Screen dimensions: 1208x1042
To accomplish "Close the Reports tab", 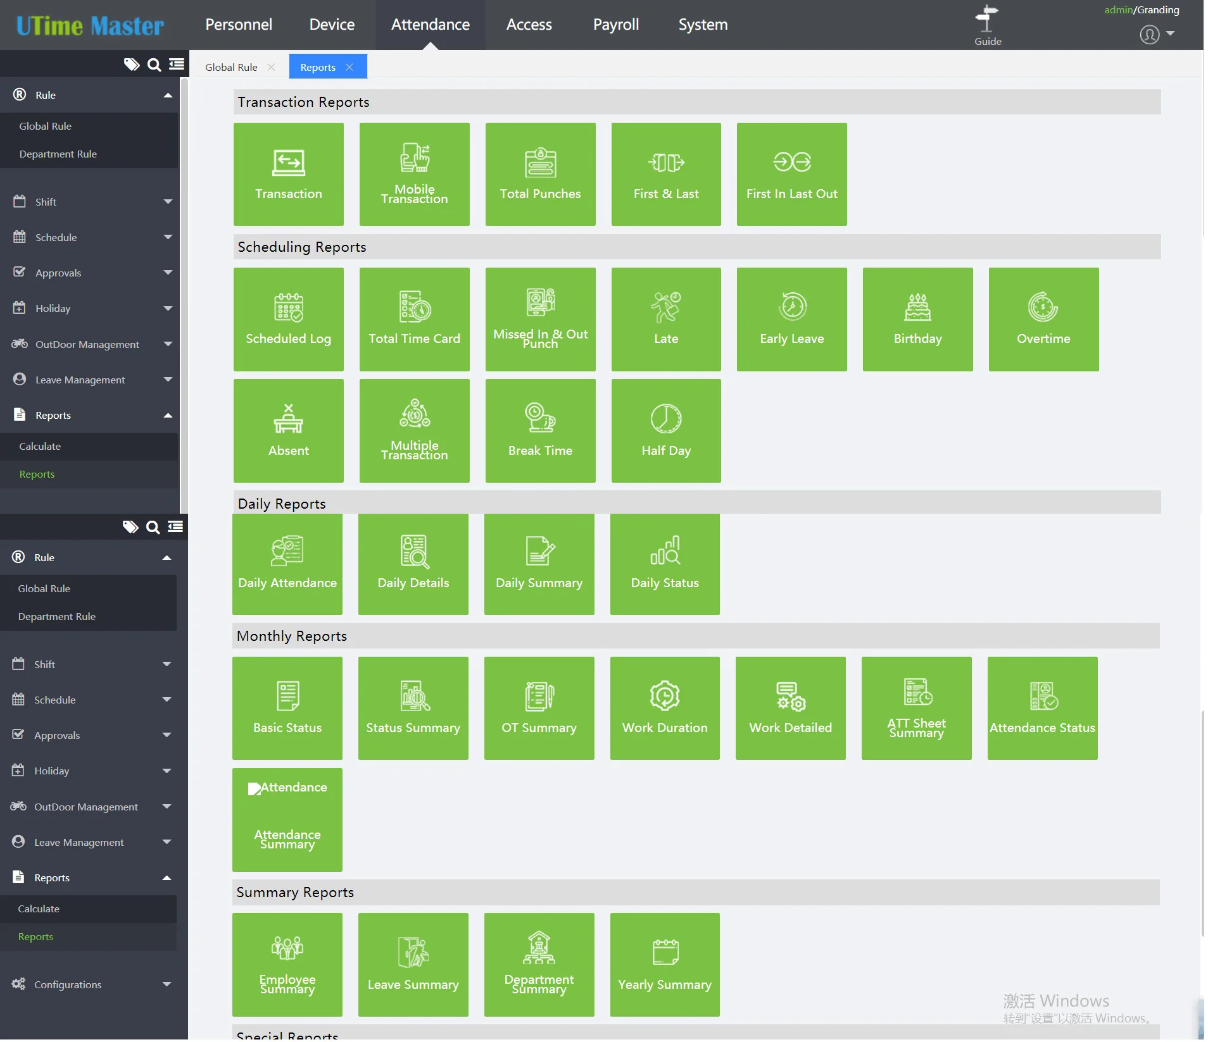I will pos(349,67).
